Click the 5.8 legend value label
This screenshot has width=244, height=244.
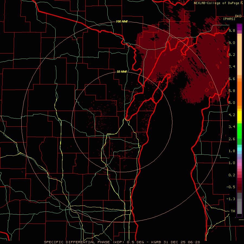click(x=232, y=91)
